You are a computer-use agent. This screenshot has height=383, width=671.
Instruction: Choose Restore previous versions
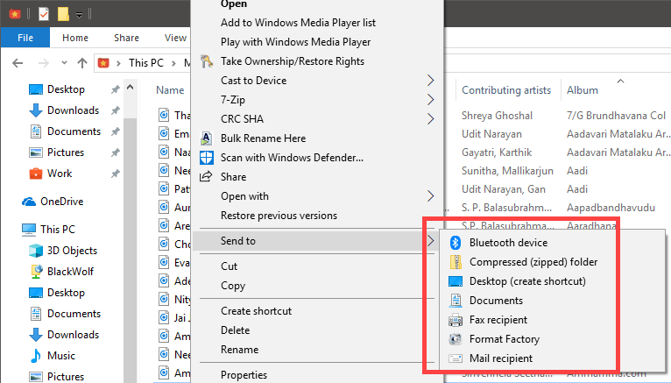[x=279, y=216]
